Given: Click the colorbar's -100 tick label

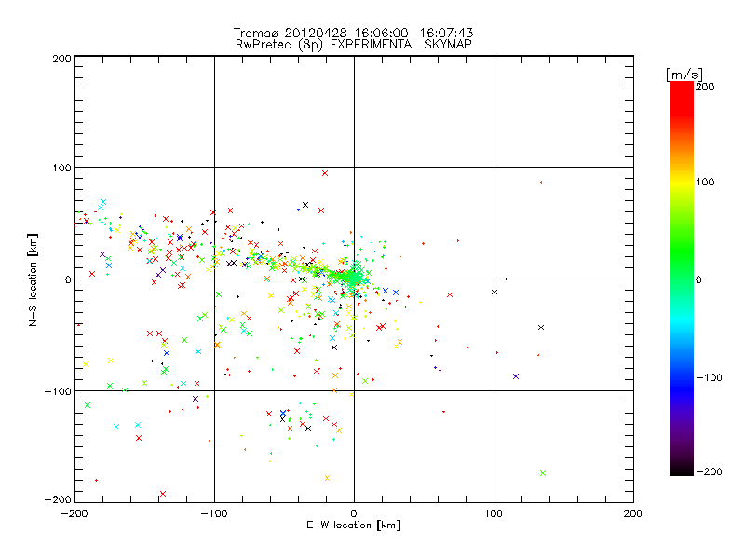Looking at the screenshot, I should 709,377.
